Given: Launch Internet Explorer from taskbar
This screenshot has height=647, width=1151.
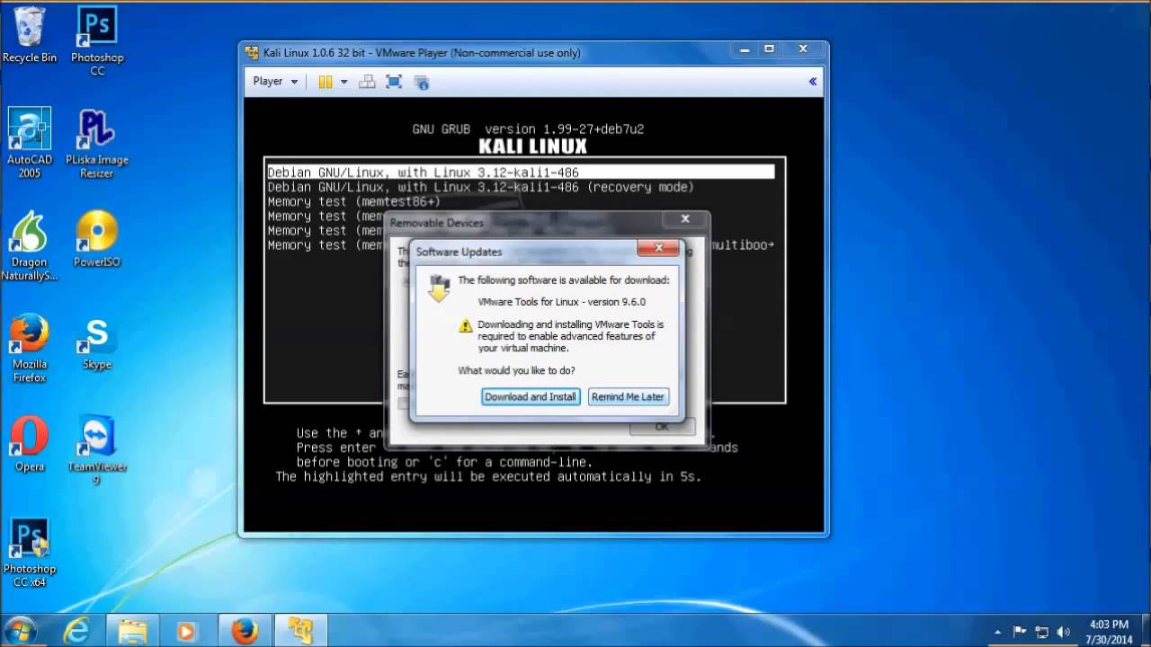Looking at the screenshot, I should click(x=77, y=631).
